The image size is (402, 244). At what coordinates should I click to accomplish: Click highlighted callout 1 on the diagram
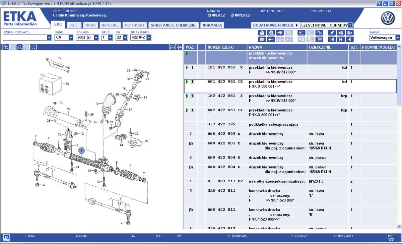click(82, 151)
